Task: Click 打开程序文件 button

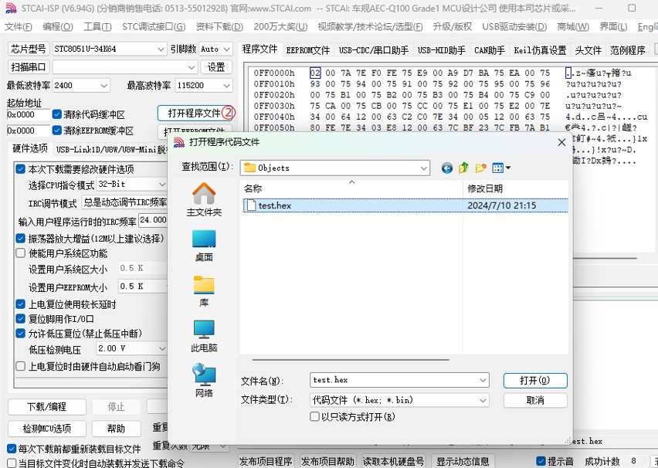Action: pos(195,113)
